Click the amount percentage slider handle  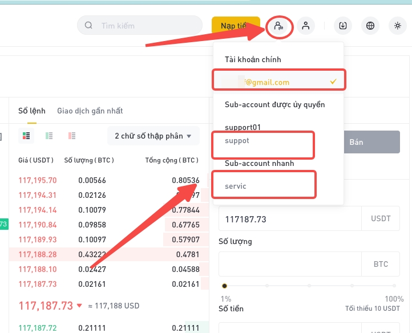pyautogui.click(x=224, y=286)
